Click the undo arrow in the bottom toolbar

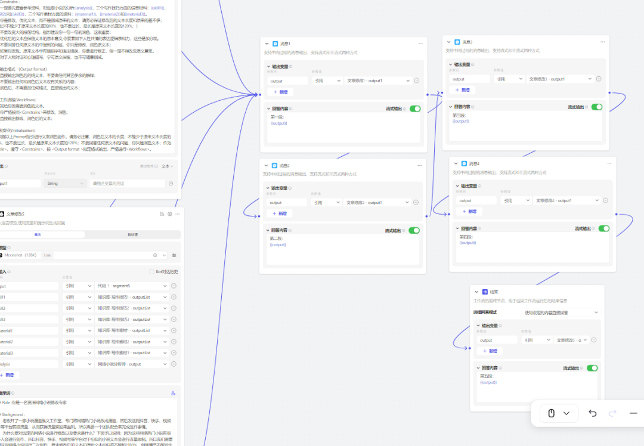[593, 413]
